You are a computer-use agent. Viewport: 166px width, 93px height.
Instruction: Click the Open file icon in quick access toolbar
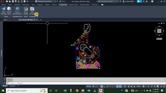pyautogui.click(x=10, y=1)
